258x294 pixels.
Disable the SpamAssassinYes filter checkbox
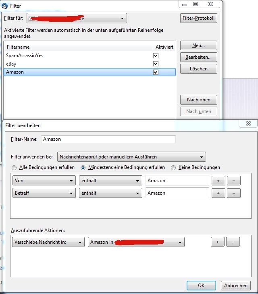156,56
